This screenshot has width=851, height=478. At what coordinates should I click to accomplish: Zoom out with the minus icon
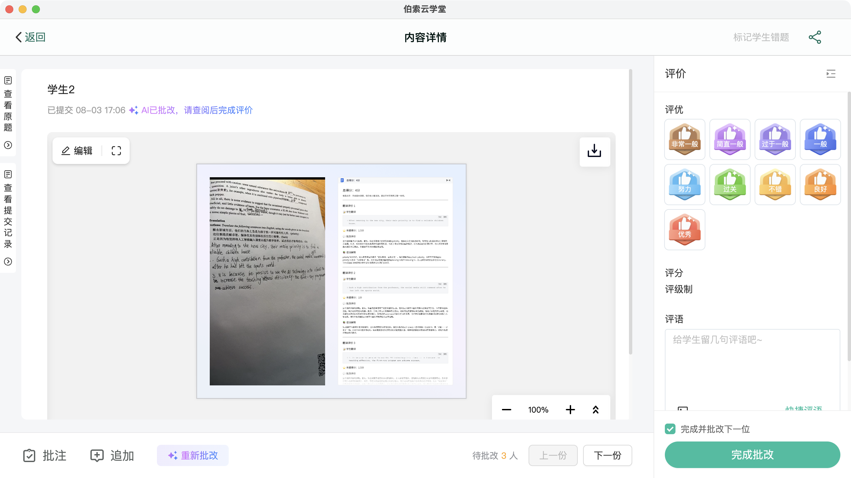pos(506,410)
